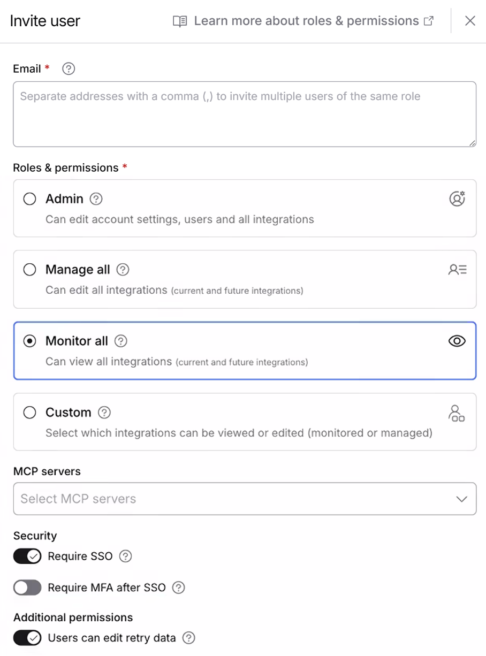The image size is (486, 656).
Task: Enable Require MFA after SSO toggle
Action: pyautogui.click(x=27, y=588)
